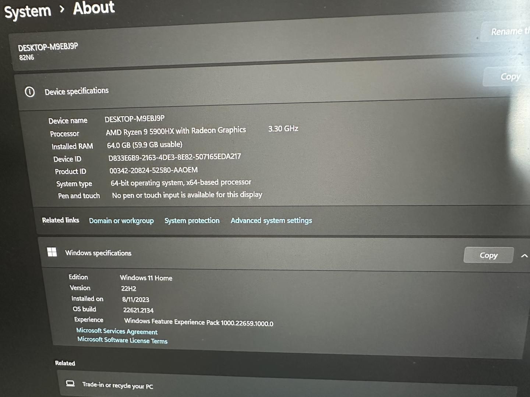The width and height of the screenshot is (530, 397).
Task: Click the Device specifications info icon
Action: [x=30, y=92]
